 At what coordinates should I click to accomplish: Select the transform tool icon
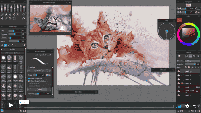pyautogui.click(x=10, y=18)
